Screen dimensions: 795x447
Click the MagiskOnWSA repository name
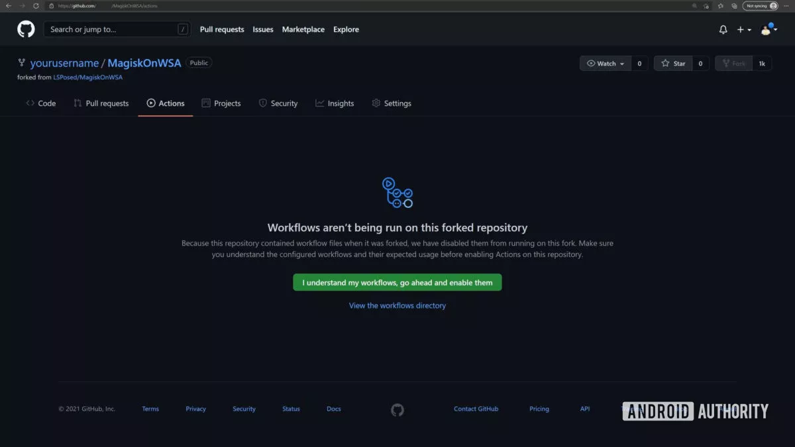[x=144, y=64]
